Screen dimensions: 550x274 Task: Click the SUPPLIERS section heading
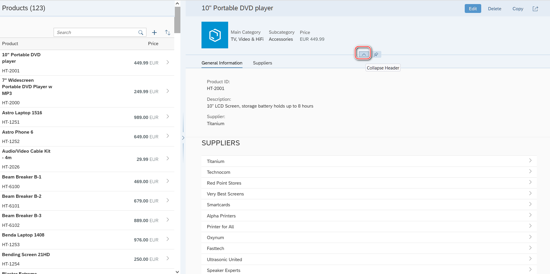[221, 143]
